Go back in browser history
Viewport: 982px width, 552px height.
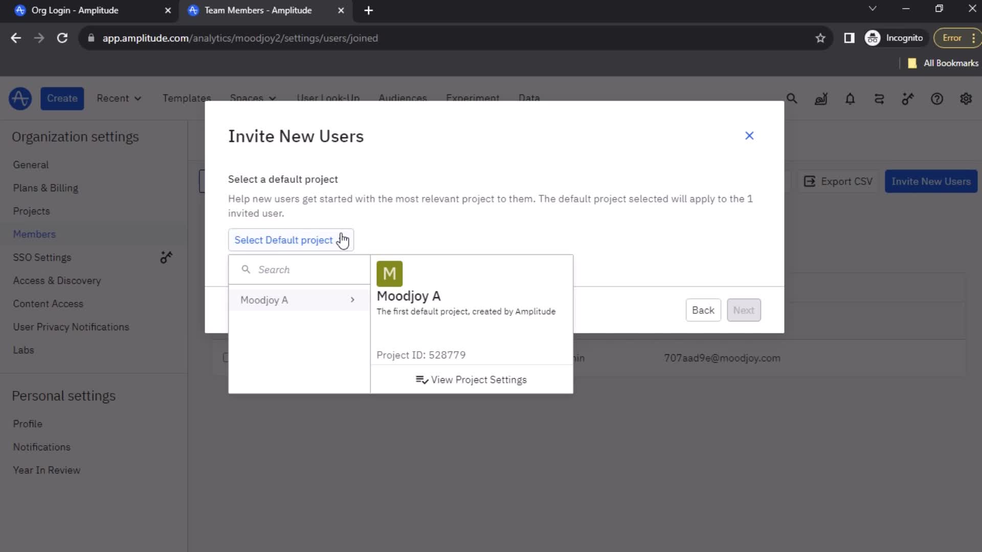tap(16, 38)
